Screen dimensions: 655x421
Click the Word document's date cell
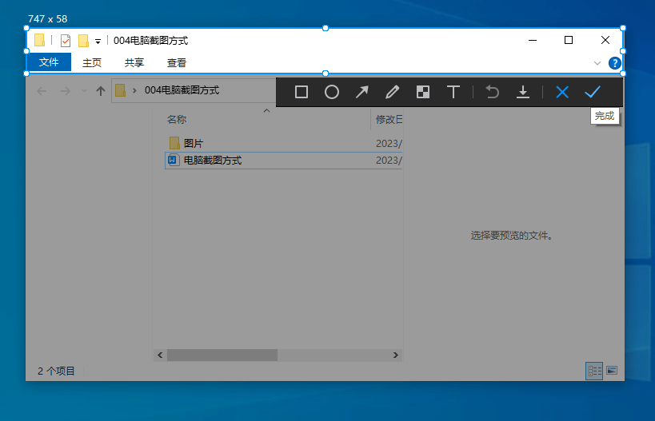pos(389,161)
